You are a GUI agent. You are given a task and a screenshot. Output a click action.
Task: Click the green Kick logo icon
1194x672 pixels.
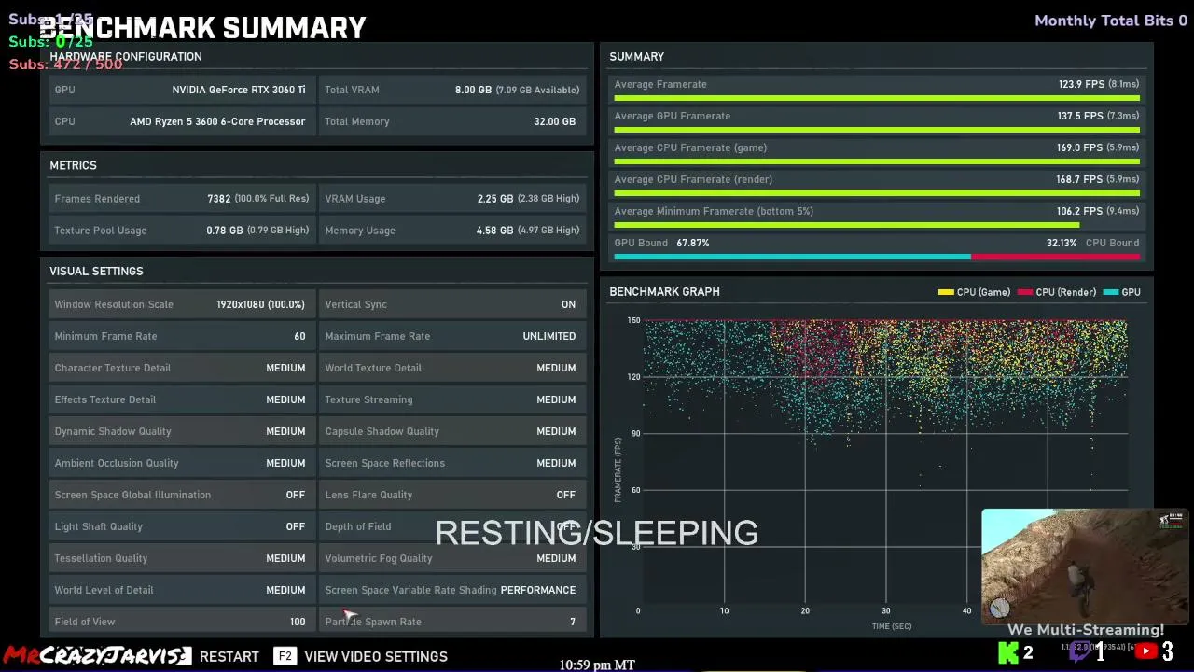coord(1008,652)
